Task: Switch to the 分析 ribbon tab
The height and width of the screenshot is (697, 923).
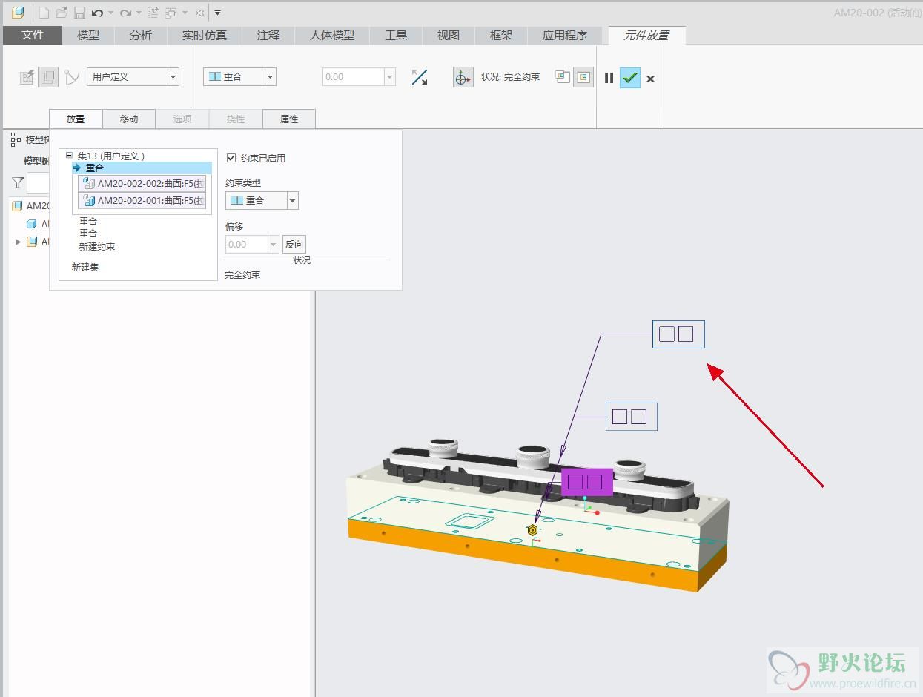Action: (141, 35)
